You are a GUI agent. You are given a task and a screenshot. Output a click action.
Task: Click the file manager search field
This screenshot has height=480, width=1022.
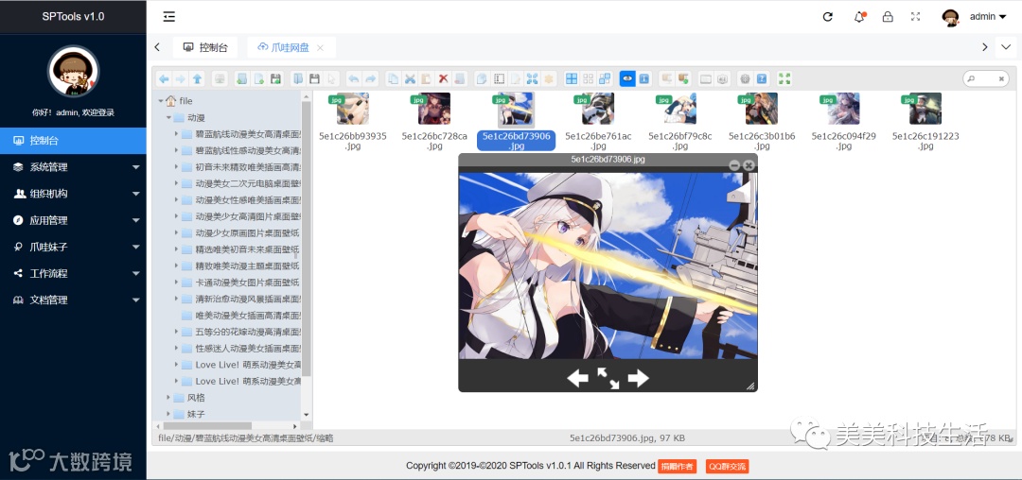(x=985, y=78)
